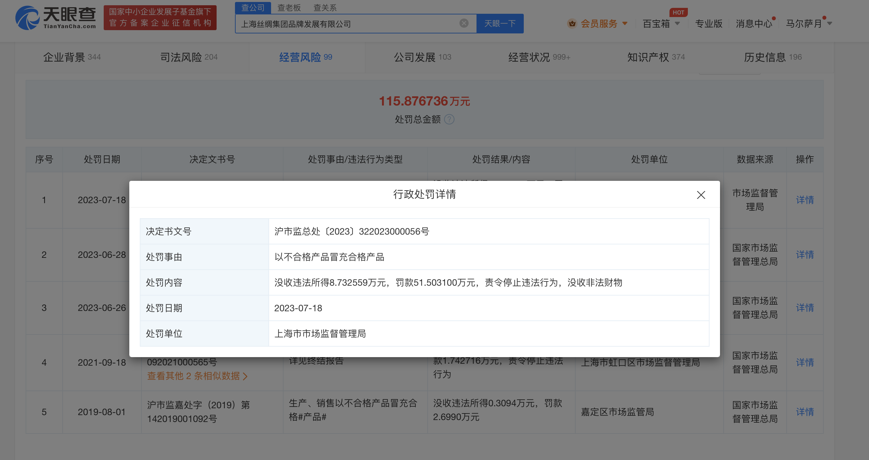The height and width of the screenshot is (460, 869).
Task: Switch to the 查关系 tab
Action: [x=325, y=8]
